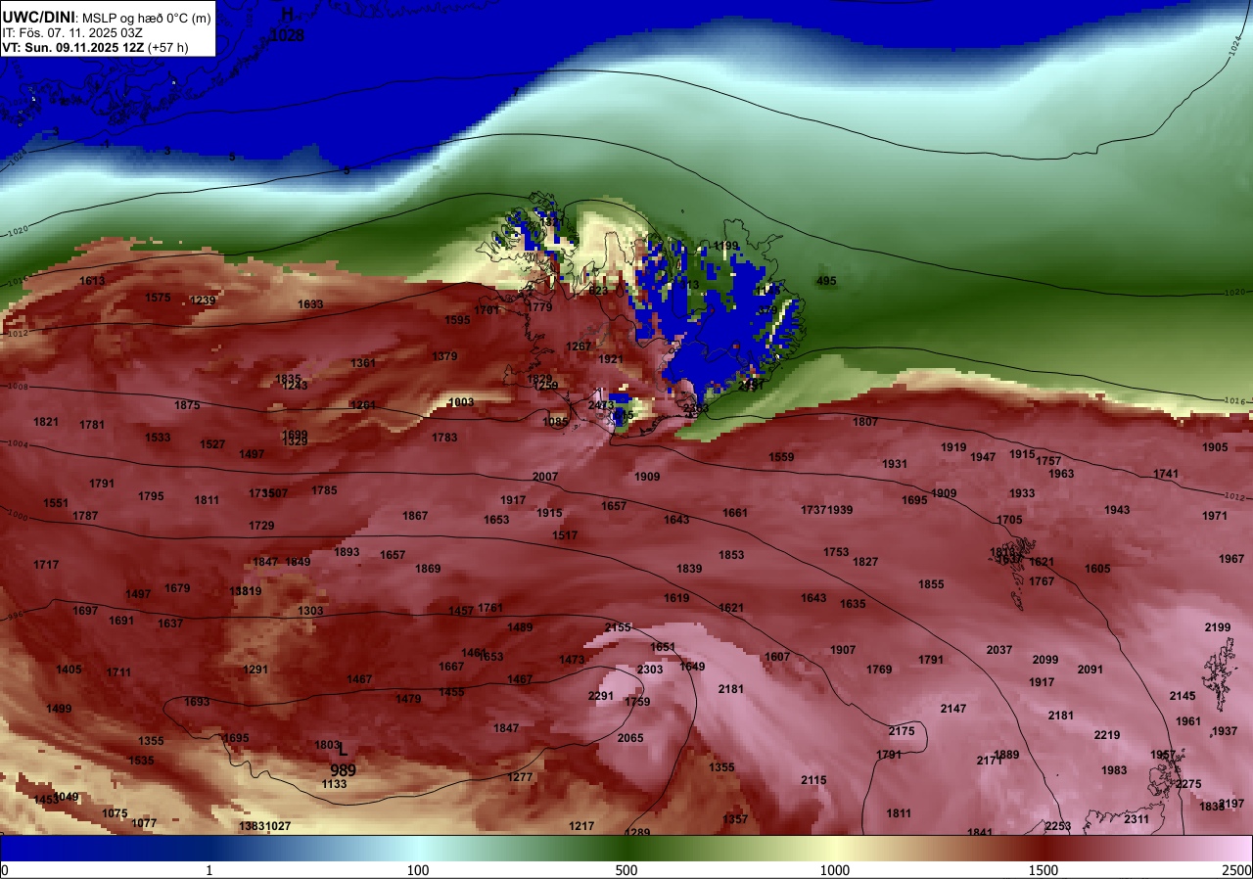Click the 1133 height value
The width and height of the screenshot is (1253, 879).
pyautogui.click(x=334, y=784)
